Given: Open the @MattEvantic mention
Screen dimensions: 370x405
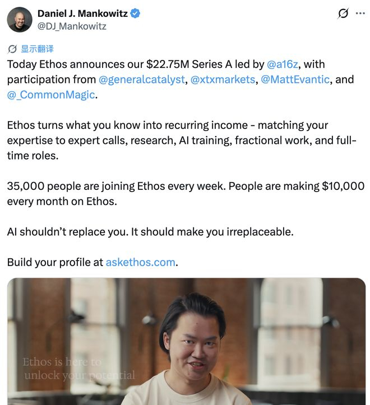Looking at the screenshot, I should tap(295, 80).
